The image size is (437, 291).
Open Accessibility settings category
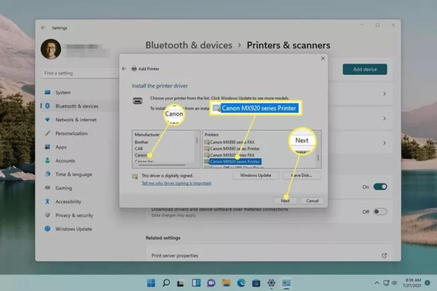click(x=68, y=202)
